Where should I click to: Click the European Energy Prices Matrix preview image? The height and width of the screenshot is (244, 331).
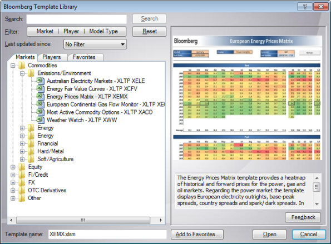click(248, 98)
